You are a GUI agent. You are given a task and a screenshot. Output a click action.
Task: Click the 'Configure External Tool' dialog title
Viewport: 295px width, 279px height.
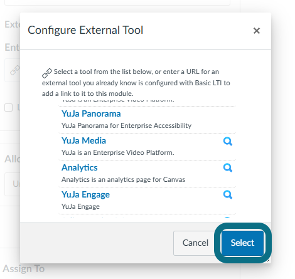click(85, 30)
